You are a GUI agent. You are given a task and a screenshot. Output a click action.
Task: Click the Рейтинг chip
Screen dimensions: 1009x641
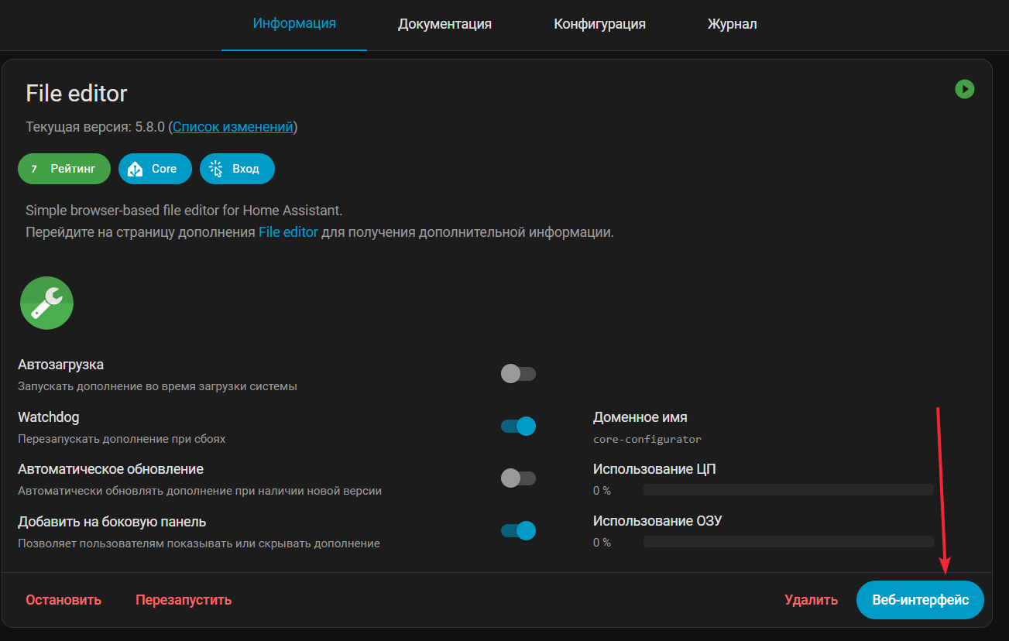[x=64, y=169]
